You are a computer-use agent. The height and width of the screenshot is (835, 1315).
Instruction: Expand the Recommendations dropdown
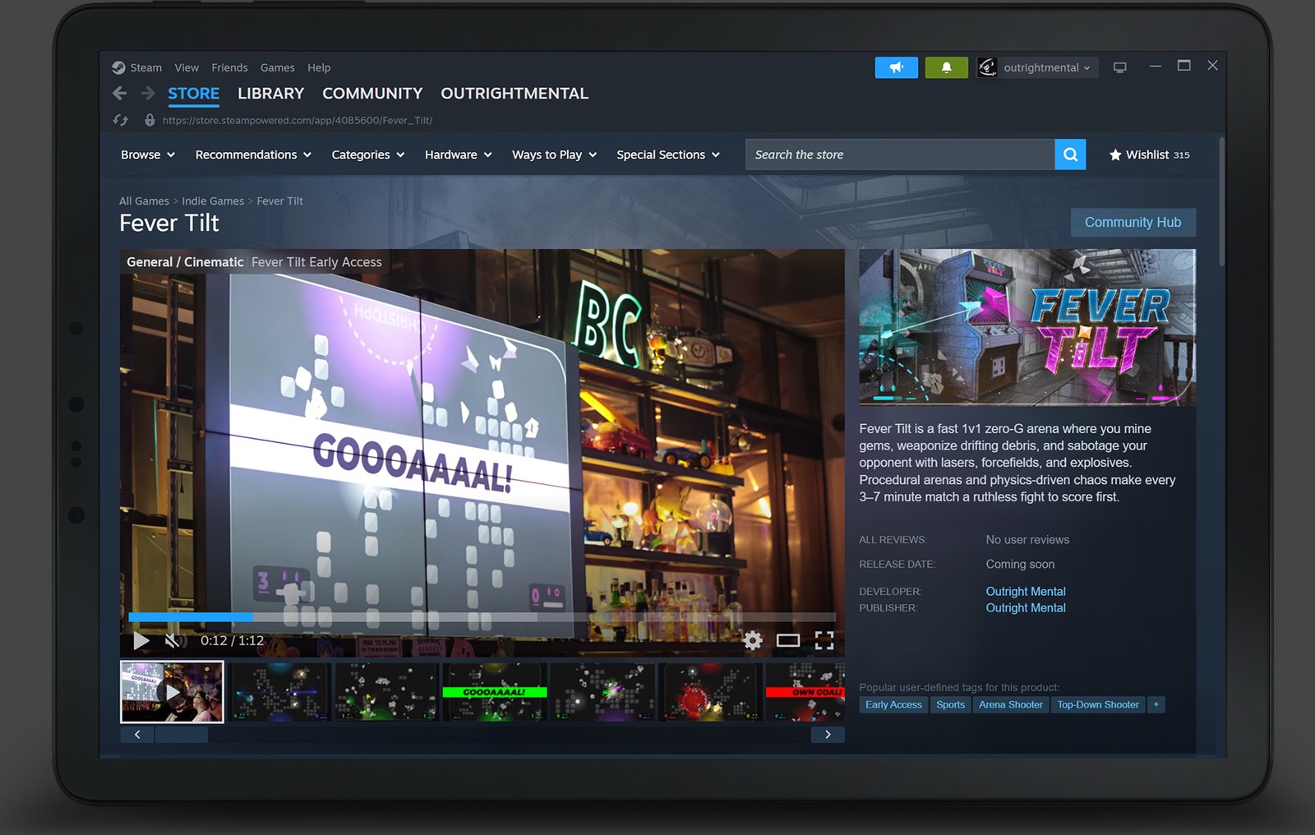(x=253, y=155)
